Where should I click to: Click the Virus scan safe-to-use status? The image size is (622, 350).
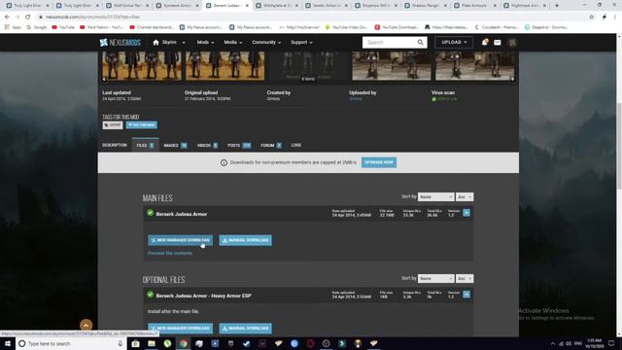(444, 99)
